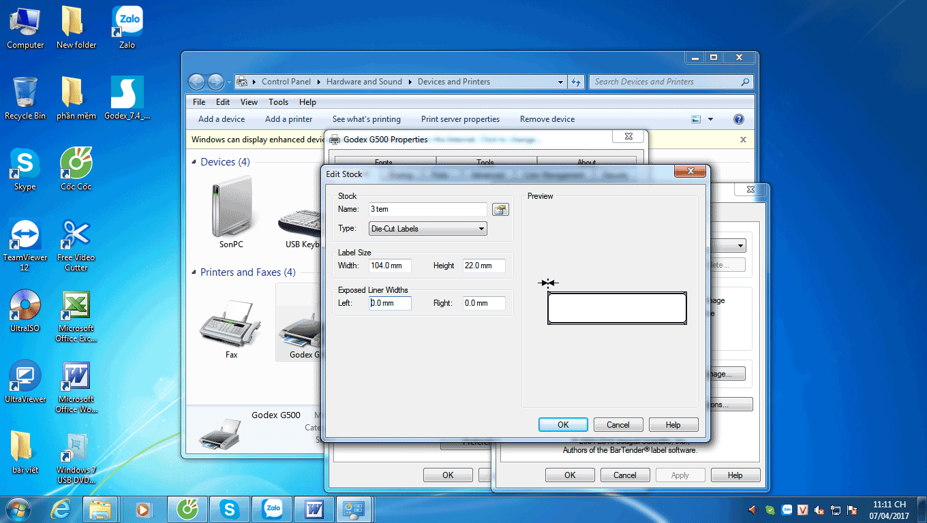Click the Height input field
The image size is (927, 523).
[x=485, y=266]
